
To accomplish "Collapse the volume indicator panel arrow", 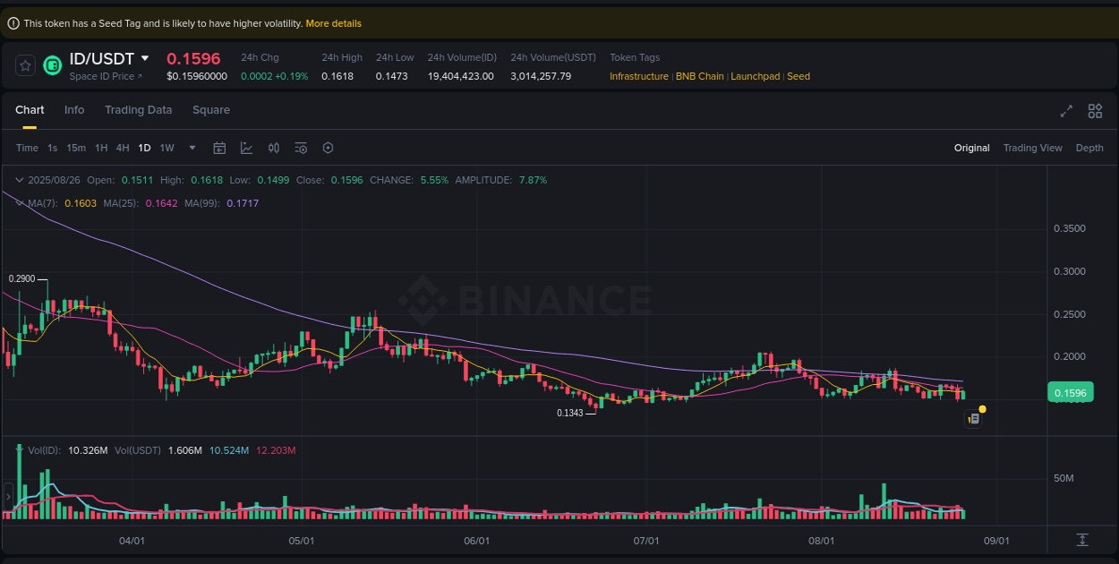I will (x=18, y=450).
